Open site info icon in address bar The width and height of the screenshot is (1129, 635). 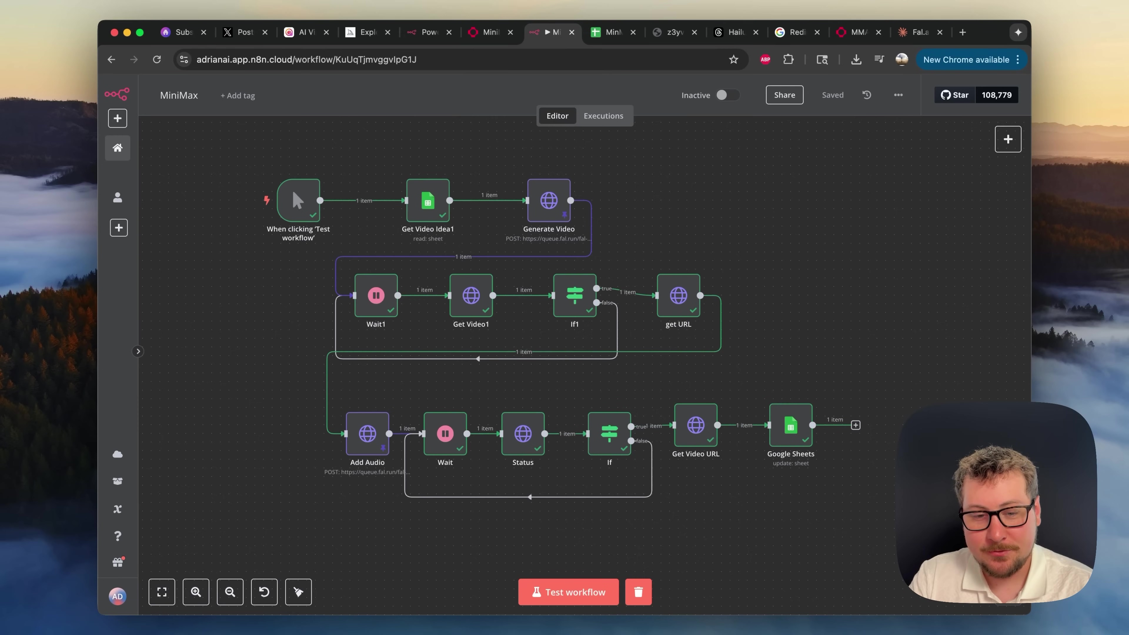tap(184, 60)
